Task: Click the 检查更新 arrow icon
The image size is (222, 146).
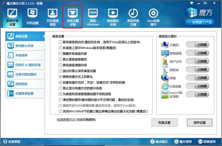Action: (x=5, y=141)
